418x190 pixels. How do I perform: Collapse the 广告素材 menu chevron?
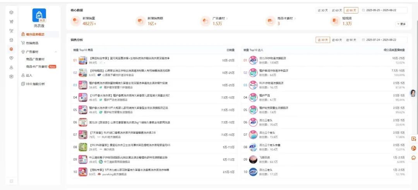(56, 52)
